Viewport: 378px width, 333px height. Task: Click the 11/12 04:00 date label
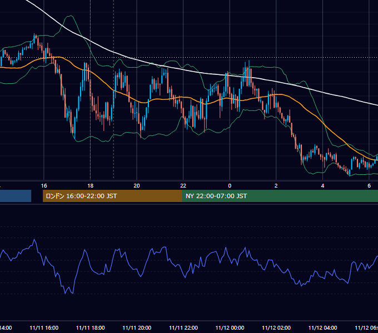(x=322, y=327)
